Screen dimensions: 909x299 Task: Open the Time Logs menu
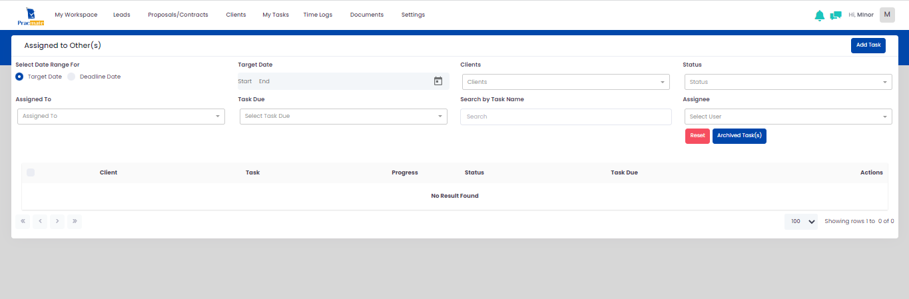point(318,15)
